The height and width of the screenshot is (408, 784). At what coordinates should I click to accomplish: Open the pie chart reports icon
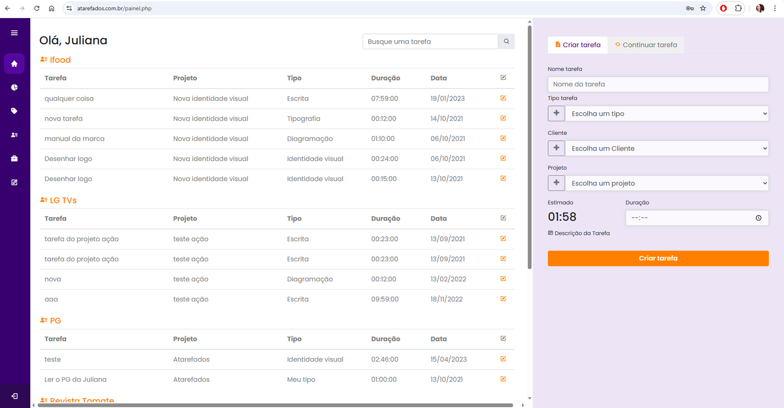coord(14,87)
